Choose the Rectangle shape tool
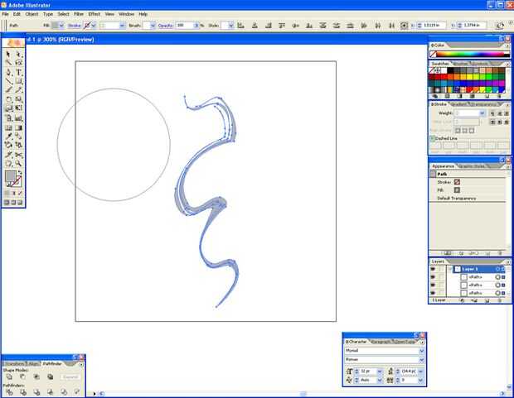This screenshot has height=398, width=514. (x=19, y=81)
